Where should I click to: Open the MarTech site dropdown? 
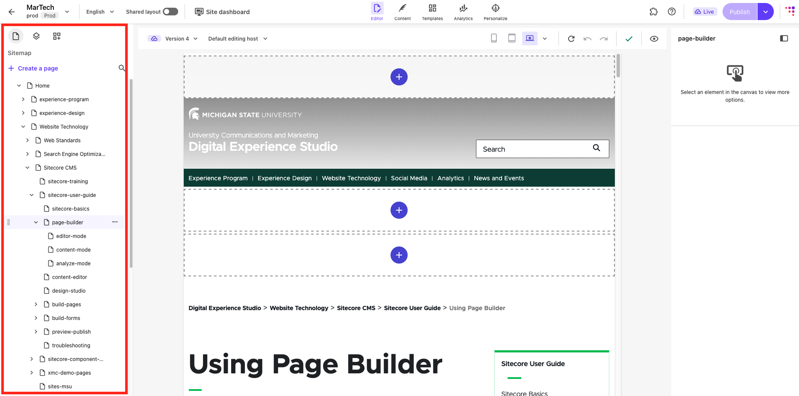(x=67, y=12)
